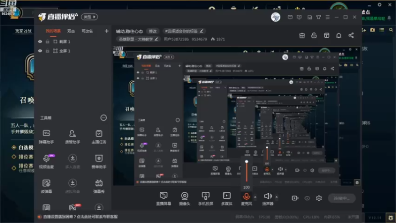The height and width of the screenshot is (223, 396).
Task: Add 直播屏幕 screen capture source
Action: click(x=163, y=199)
